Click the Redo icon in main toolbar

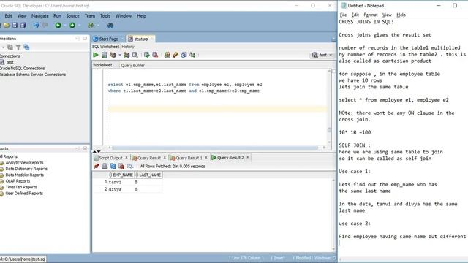pos(45,26)
